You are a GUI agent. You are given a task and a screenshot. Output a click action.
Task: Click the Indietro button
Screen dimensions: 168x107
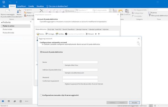[x=112, y=103]
